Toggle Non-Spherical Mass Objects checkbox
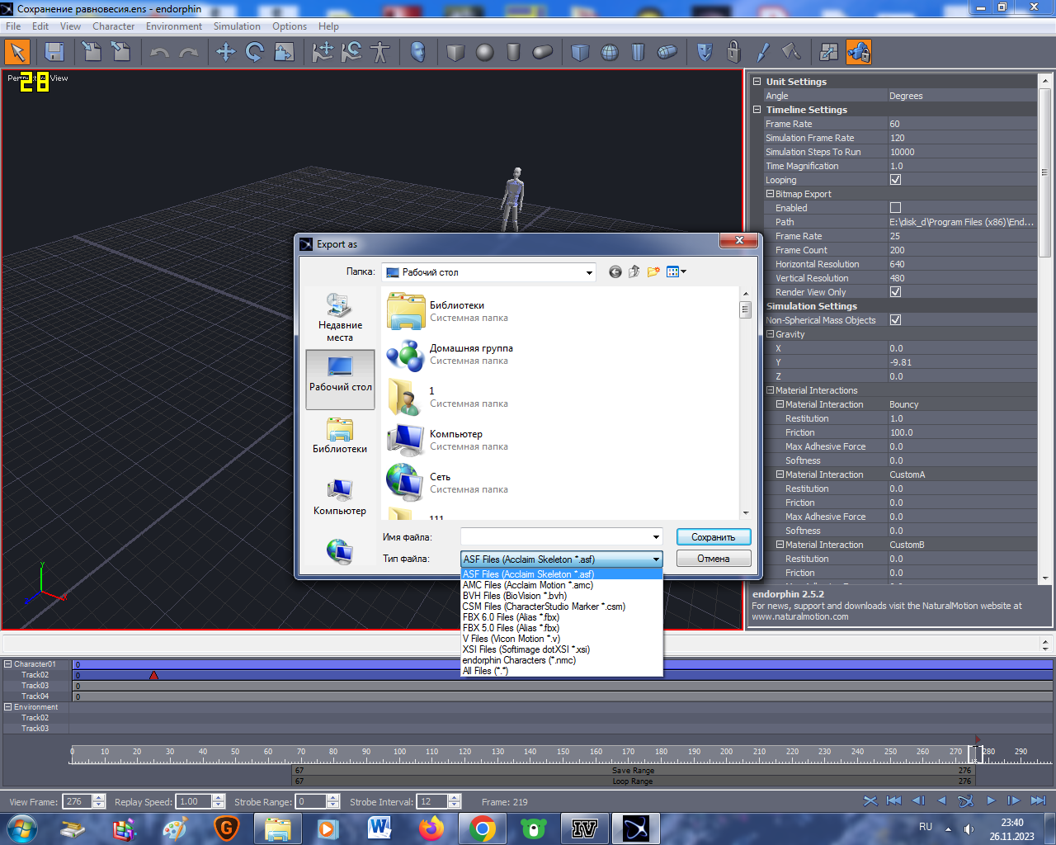Viewport: 1056px width, 845px height. coord(895,320)
